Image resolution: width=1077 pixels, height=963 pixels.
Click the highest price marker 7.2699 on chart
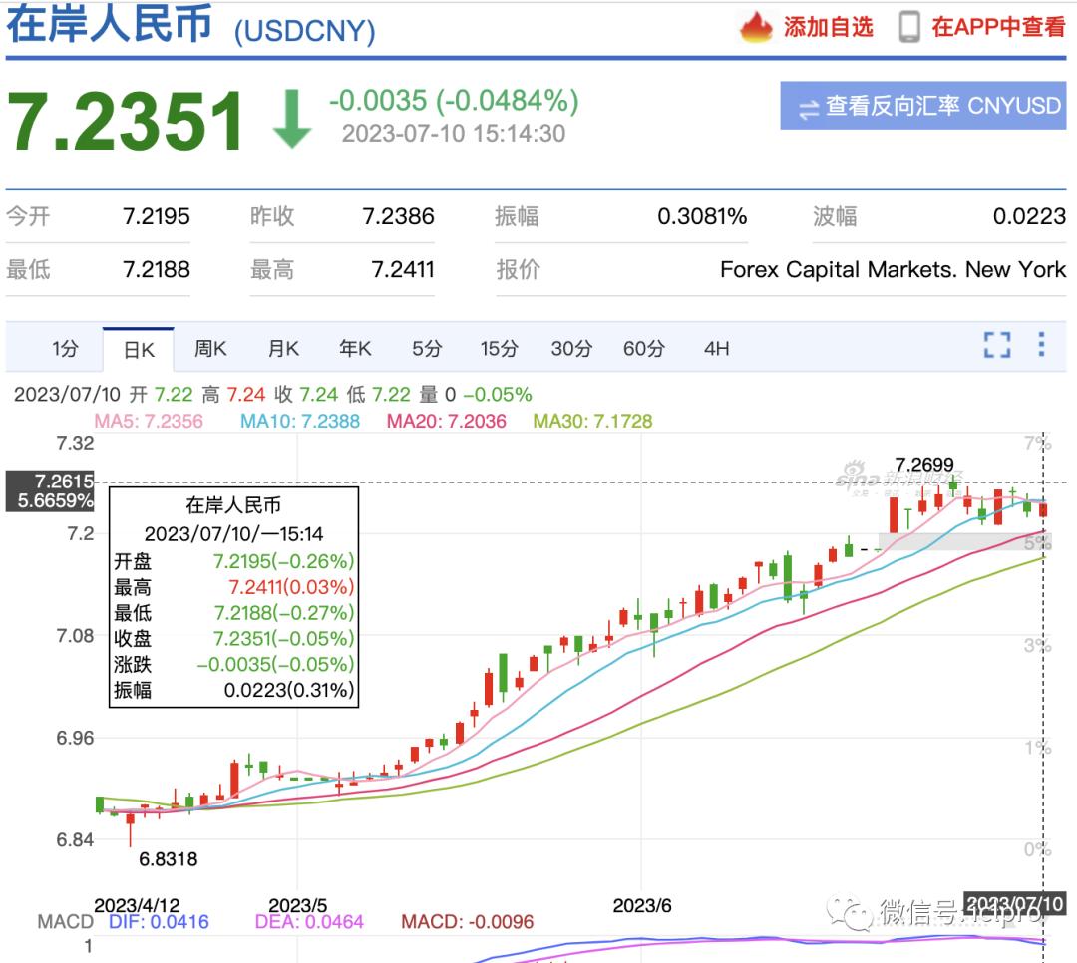pyautogui.click(x=923, y=464)
